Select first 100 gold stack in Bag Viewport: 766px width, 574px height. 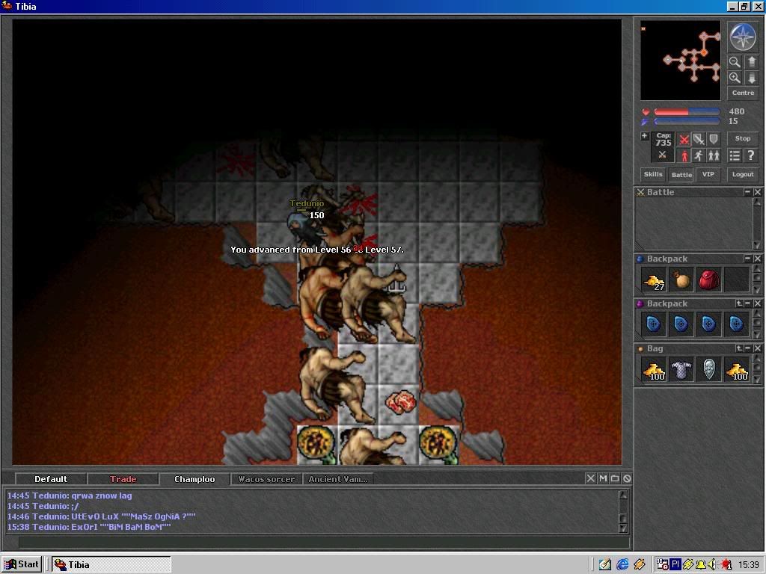pyautogui.click(x=654, y=369)
